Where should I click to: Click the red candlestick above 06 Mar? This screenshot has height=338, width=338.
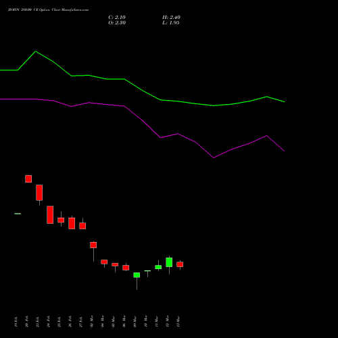(126, 268)
